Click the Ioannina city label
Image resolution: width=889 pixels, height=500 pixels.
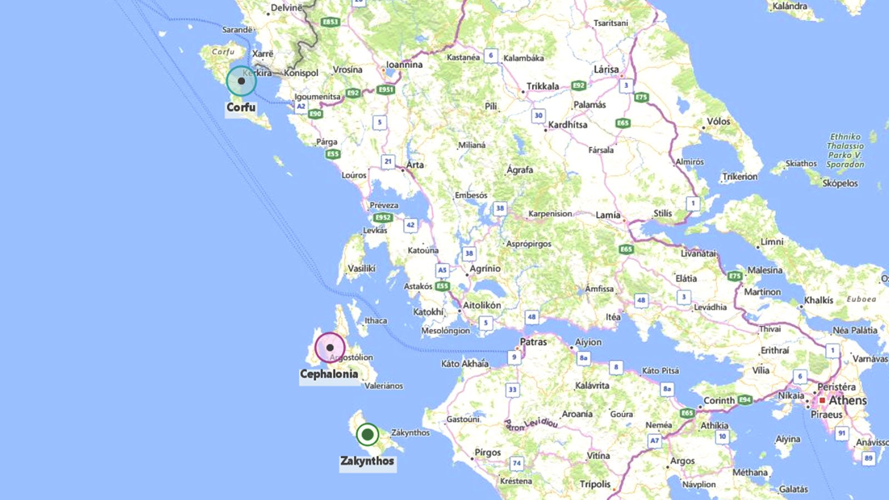tap(404, 64)
